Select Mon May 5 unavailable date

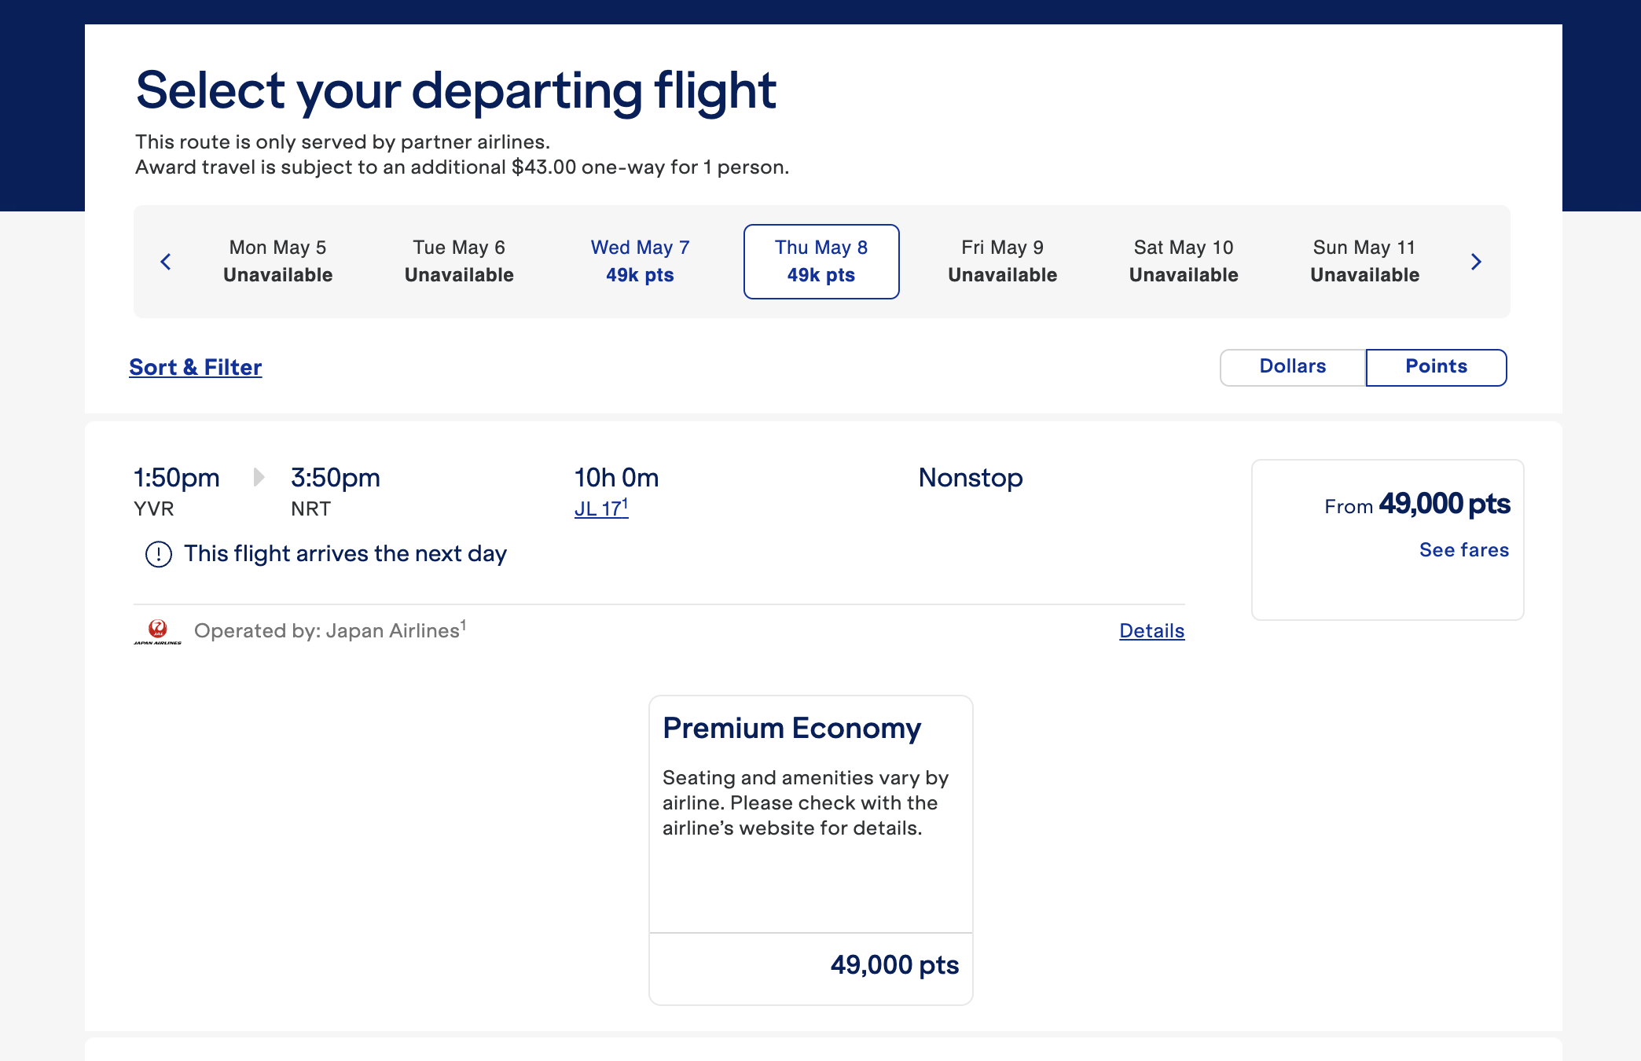(x=277, y=262)
